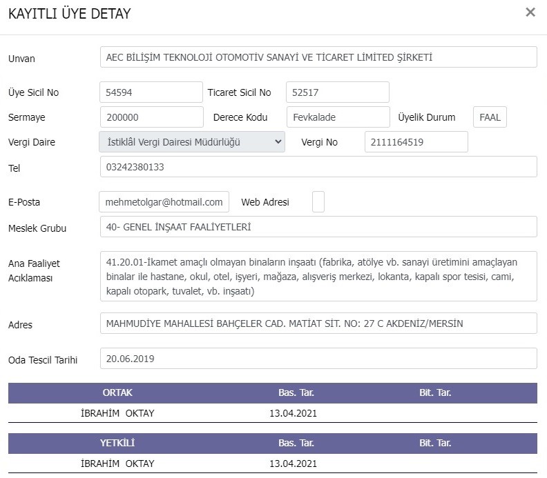Screen dimensions: 547x478
Task: Click the Derece Kodu field Fevkalade
Action: [x=338, y=117]
